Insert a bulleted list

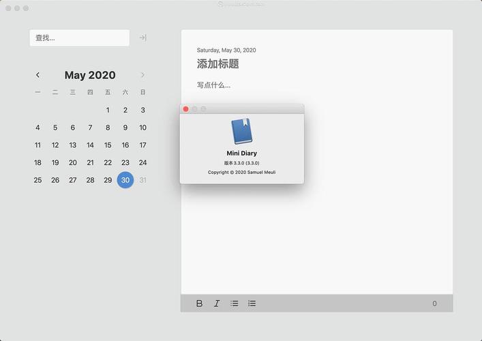point(235,303)
